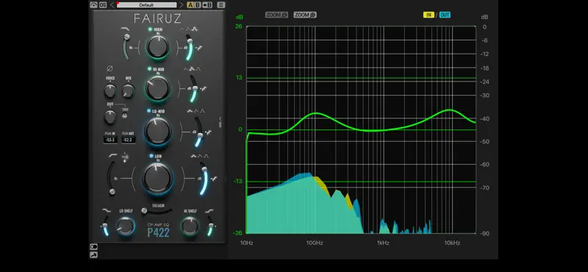This screenshot has width=588, height=272.
Task: Select the highlighted Q shape of HI-MID band
Action: click(x=192, y=69)
